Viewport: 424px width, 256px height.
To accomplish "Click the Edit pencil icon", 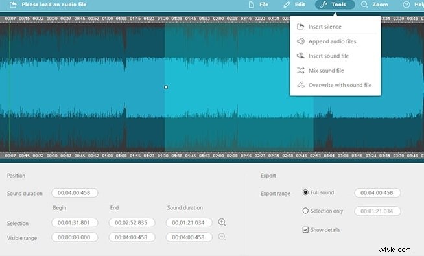I will pos(287,5).
